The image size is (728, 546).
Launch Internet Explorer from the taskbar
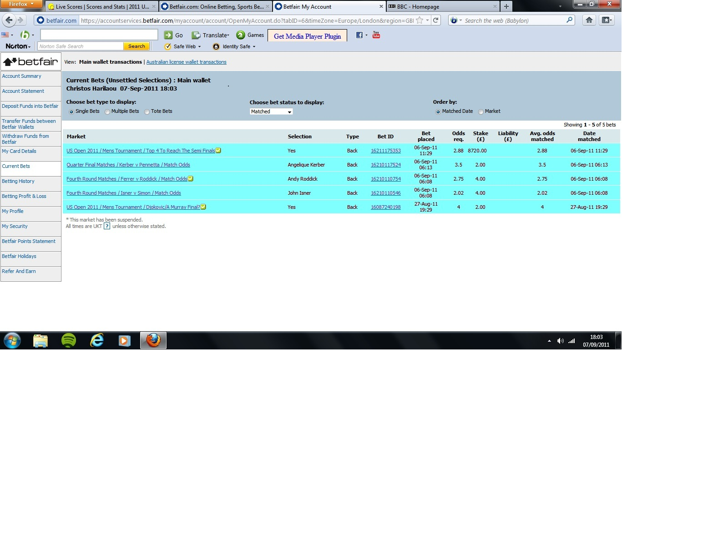[x=97, y=340]
